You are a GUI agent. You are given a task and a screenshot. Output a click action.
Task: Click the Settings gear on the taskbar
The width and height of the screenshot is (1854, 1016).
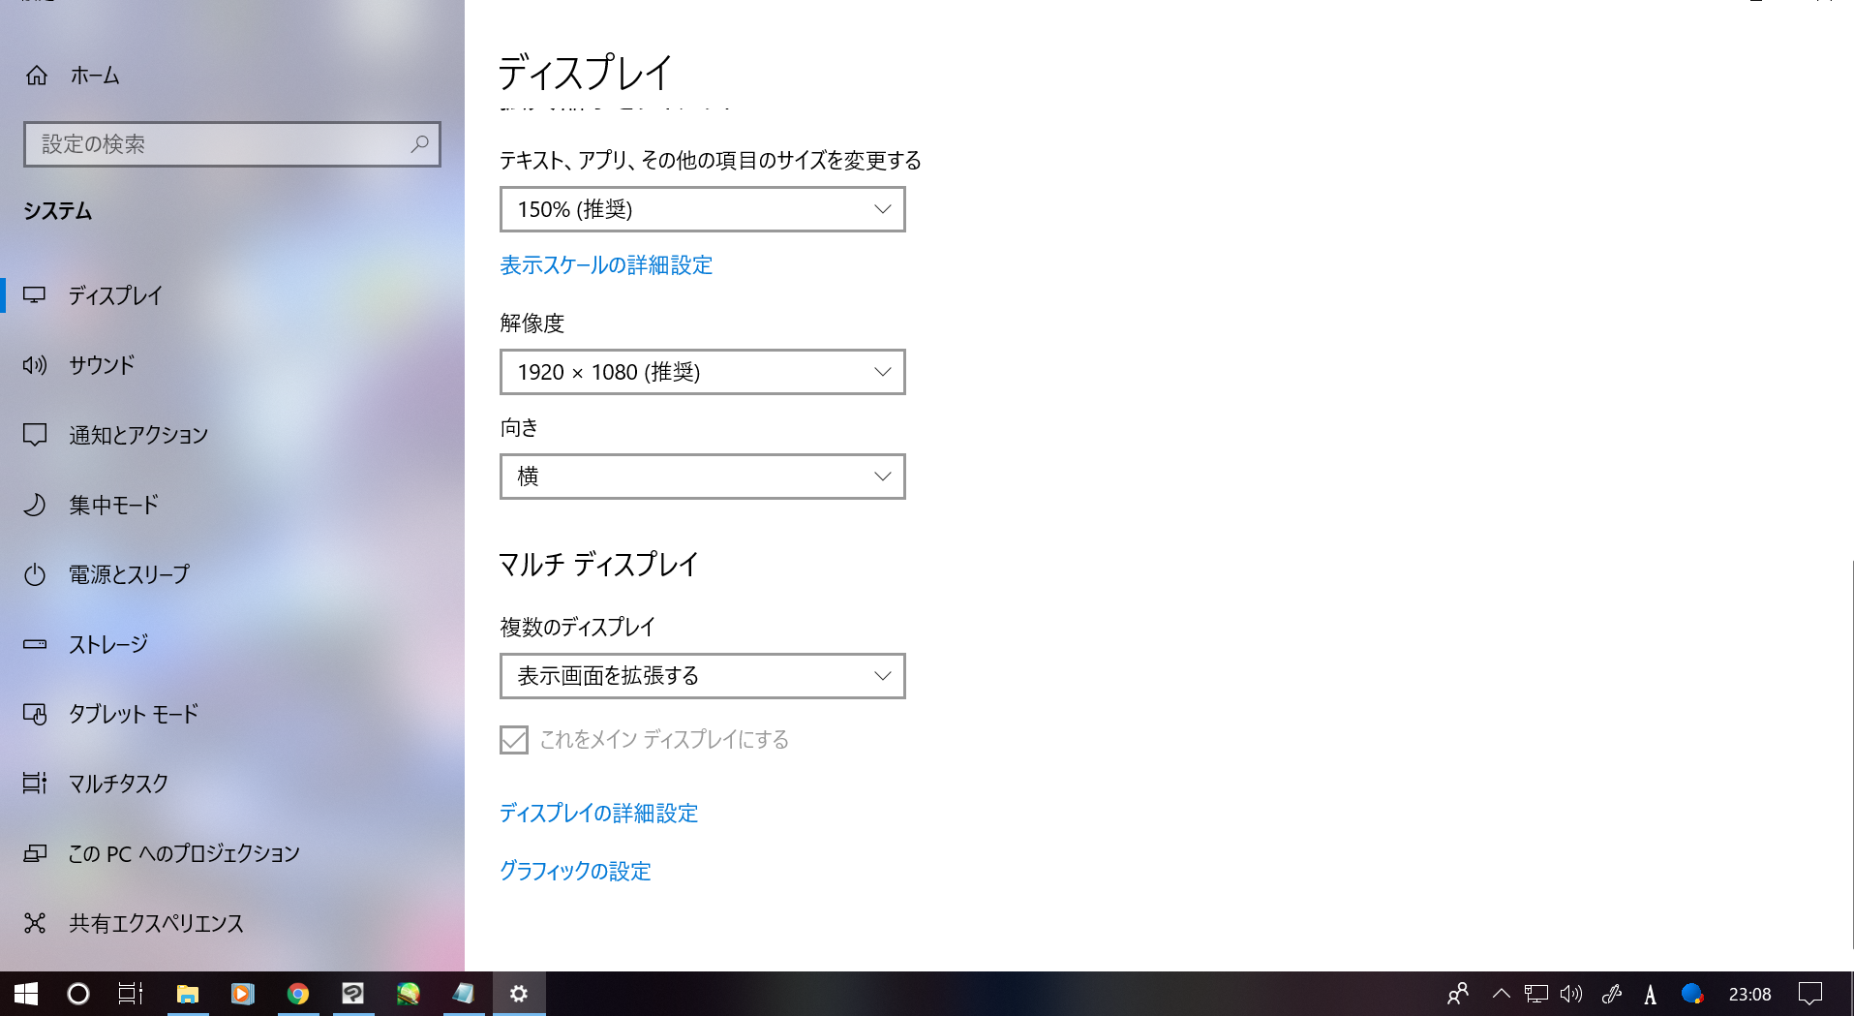pyautogui.click(x=519, y=994)
